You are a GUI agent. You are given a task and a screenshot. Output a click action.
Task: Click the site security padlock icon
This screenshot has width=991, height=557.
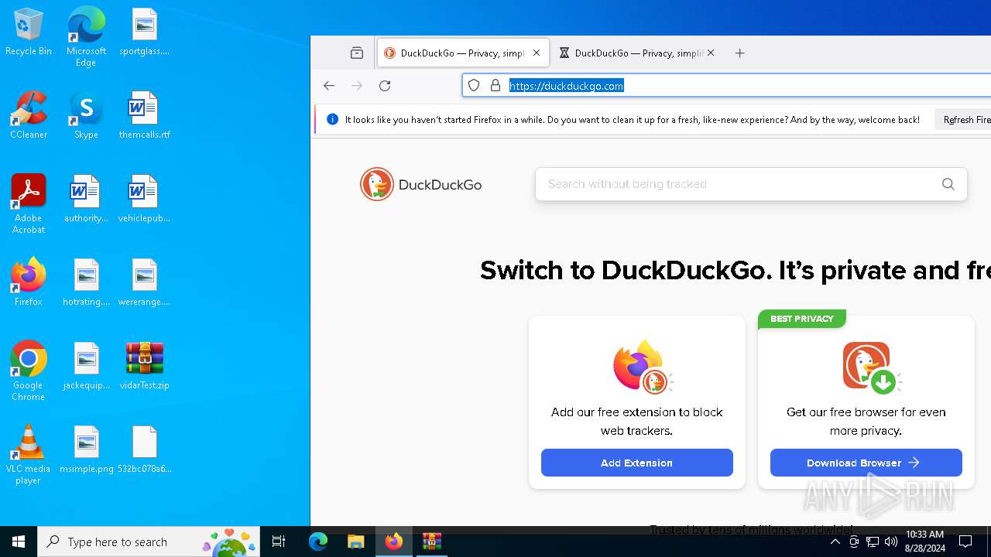pyautogui.click(x=495, y=86)
